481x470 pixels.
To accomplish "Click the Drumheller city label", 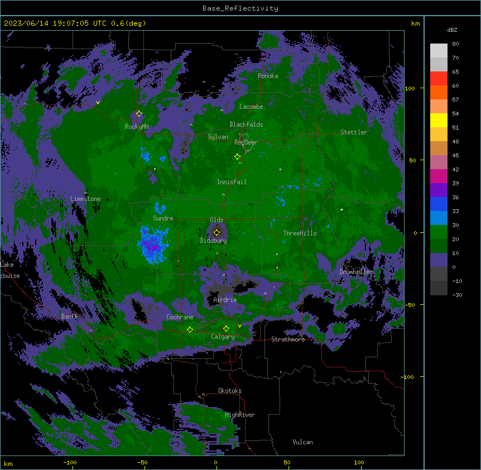I will pos(356,272).
